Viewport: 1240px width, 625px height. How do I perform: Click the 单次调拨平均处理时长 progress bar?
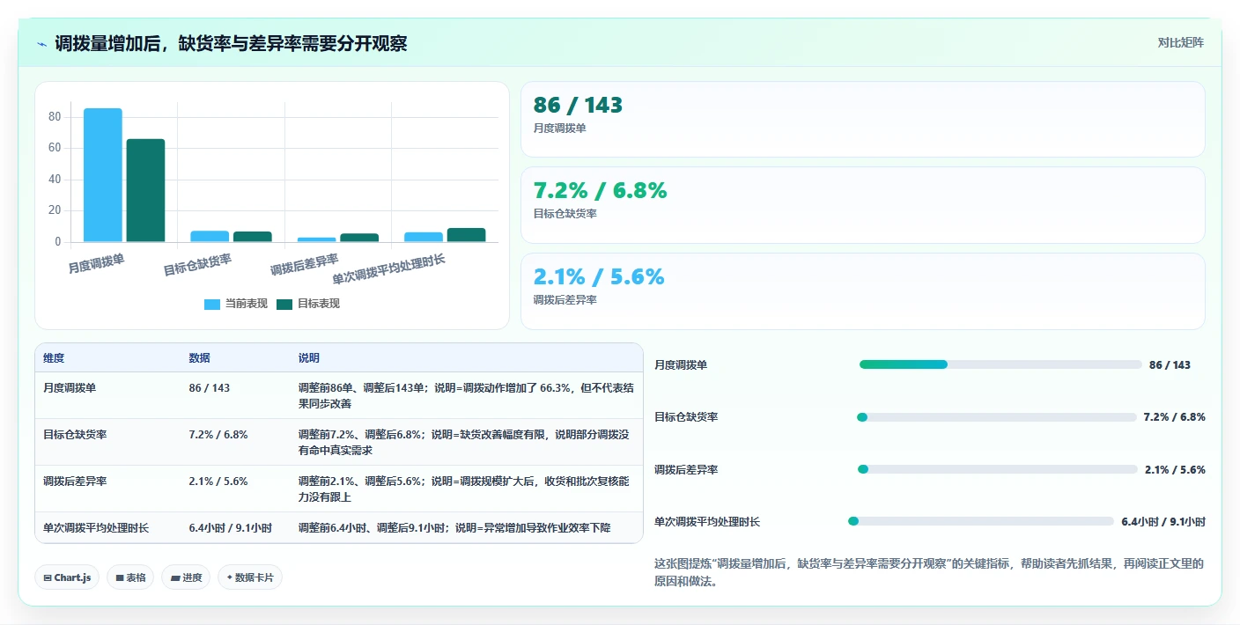pos(981,521)
